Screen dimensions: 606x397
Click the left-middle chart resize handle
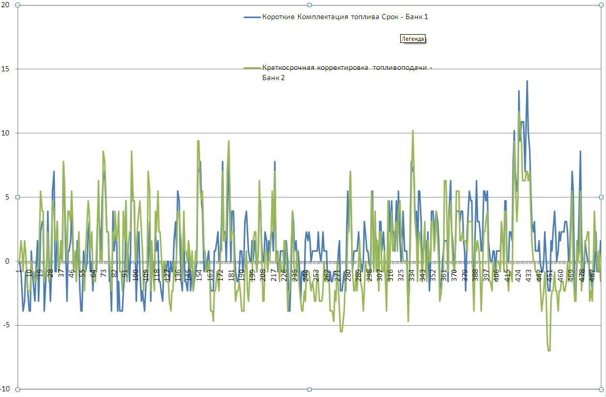click(18, 197)
